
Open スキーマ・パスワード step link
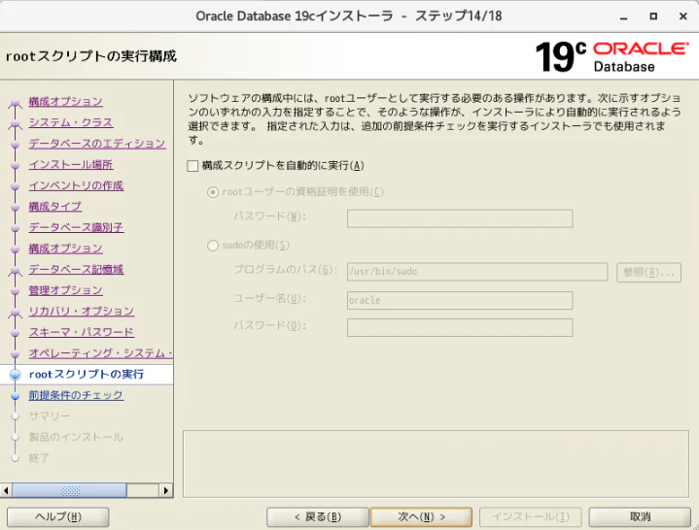(81, 332)
